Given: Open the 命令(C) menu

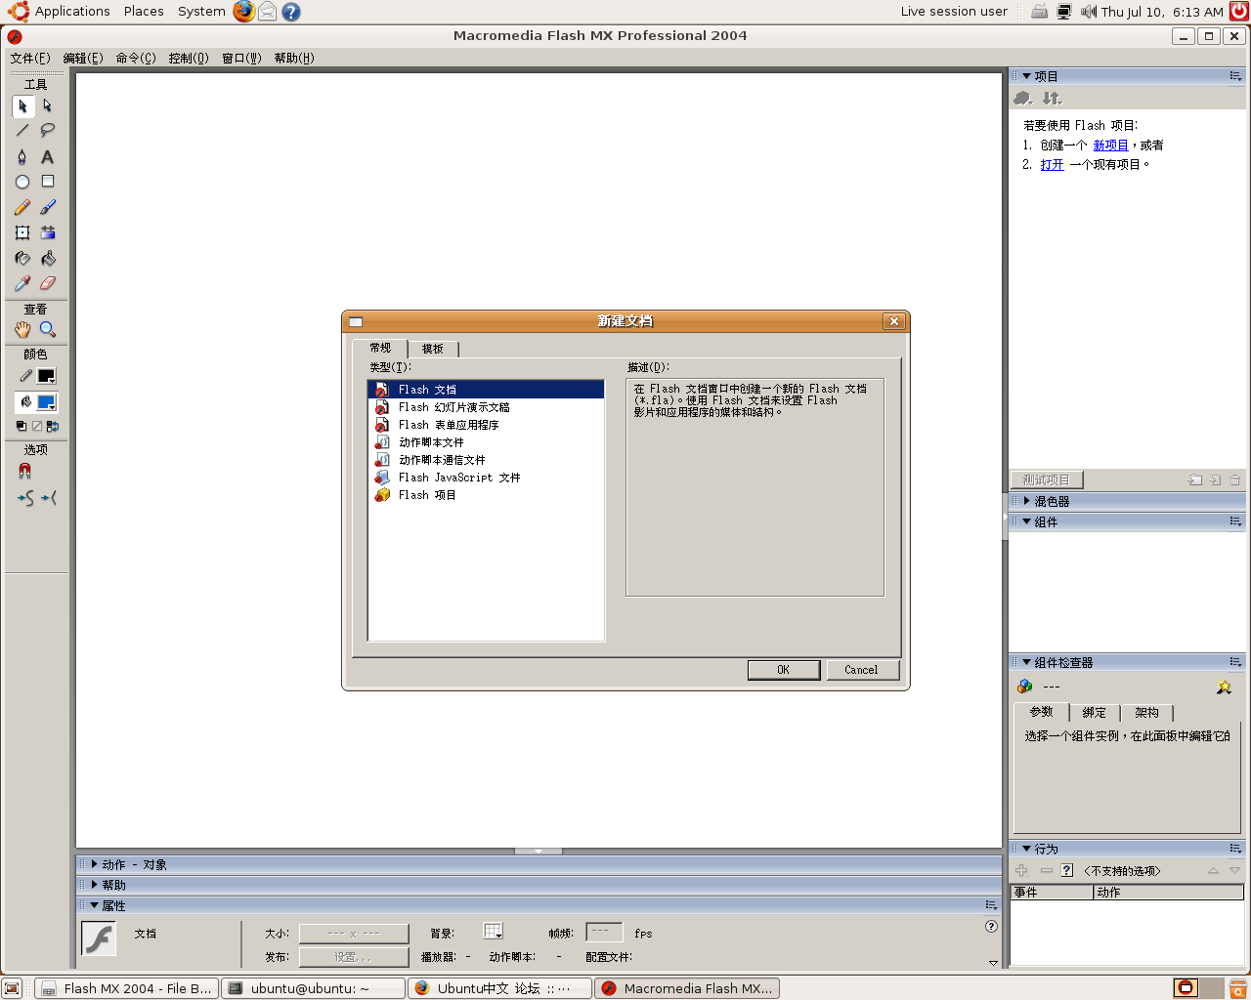Looking at the screenshot, I should coord(136,59).
